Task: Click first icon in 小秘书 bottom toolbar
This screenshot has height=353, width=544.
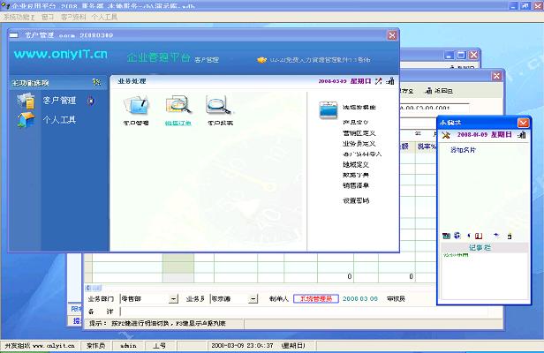Action: (x=446, y=236)
